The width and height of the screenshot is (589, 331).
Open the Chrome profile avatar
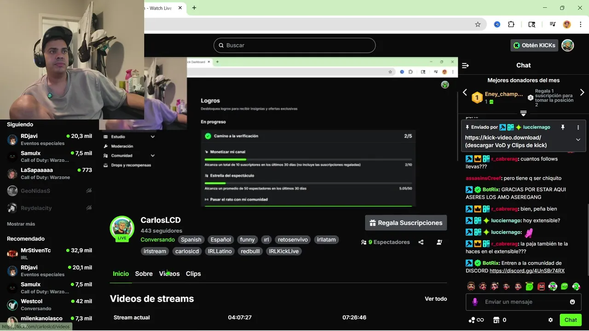point(567,24)
